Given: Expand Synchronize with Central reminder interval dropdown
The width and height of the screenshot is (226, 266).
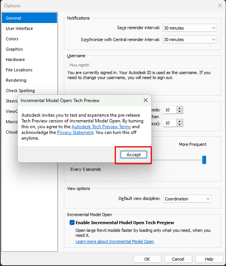Looking at the screenshot, I should pyautogui.click(x=190, y=40).
